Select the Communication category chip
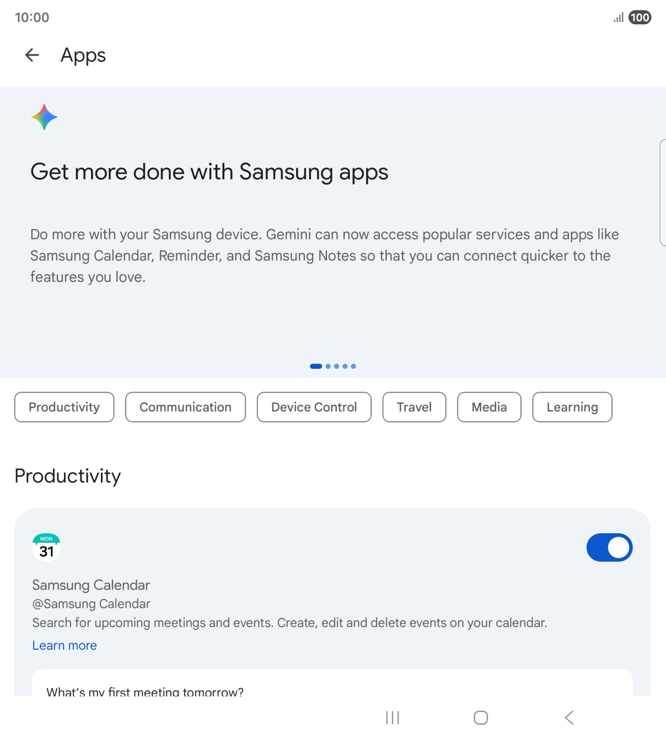Screen dimensions: 666x739 click(x=185, y=407)
